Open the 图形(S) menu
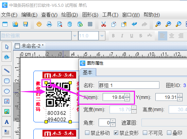 90,15
